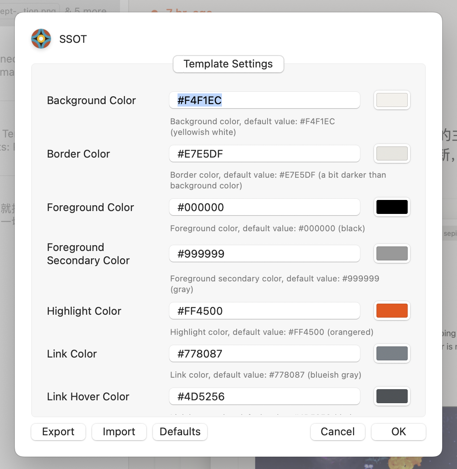Click the gray Foreground Secondary Color swatch
Screen dimensions: 457x469
392,253
